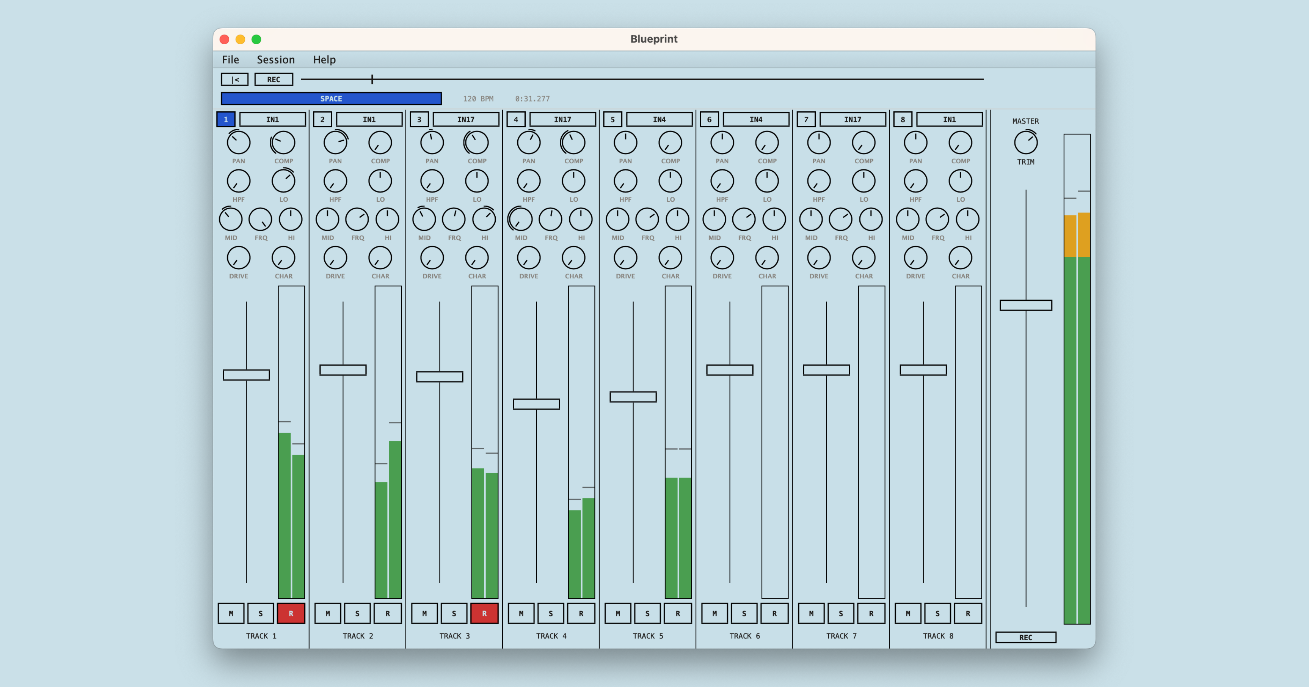
Task: Click the Track 5 DRIVE knob
Action: 625,258
